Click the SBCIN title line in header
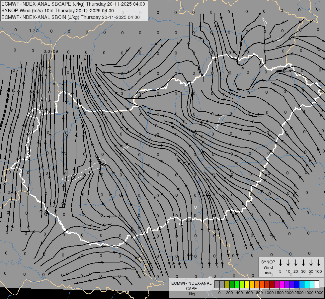Screen dimensions: 325x299 point(70,17)
